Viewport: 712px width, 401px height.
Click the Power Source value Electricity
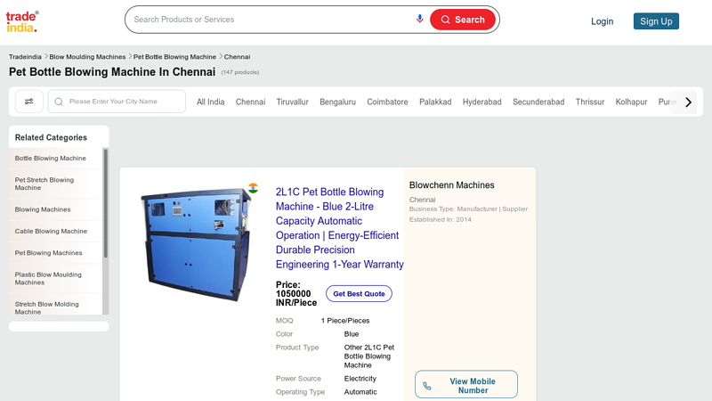[360, 378]
